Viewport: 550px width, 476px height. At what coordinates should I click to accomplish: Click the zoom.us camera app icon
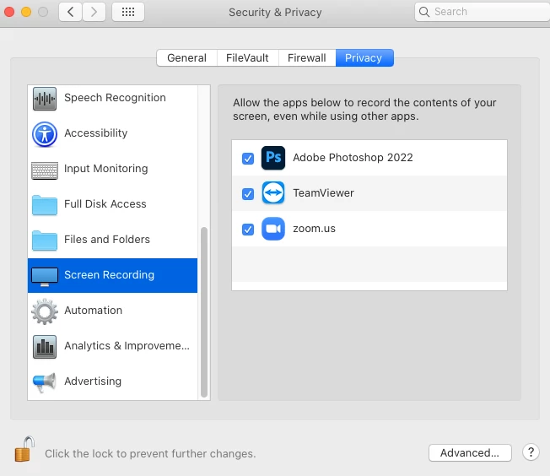[x=273, y=229]
